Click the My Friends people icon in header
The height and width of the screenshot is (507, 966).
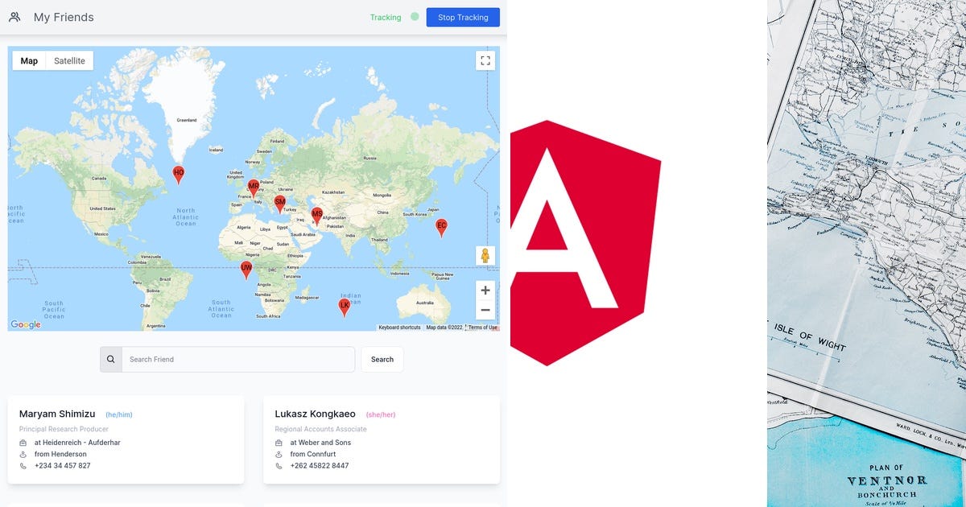pyautogui.click(x=14, y=16)
